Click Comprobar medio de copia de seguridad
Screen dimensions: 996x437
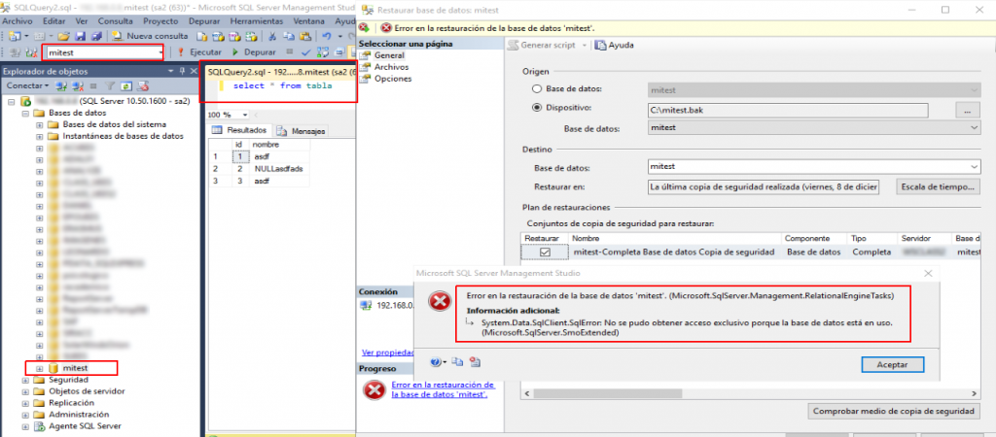click(x=894, y=411)
